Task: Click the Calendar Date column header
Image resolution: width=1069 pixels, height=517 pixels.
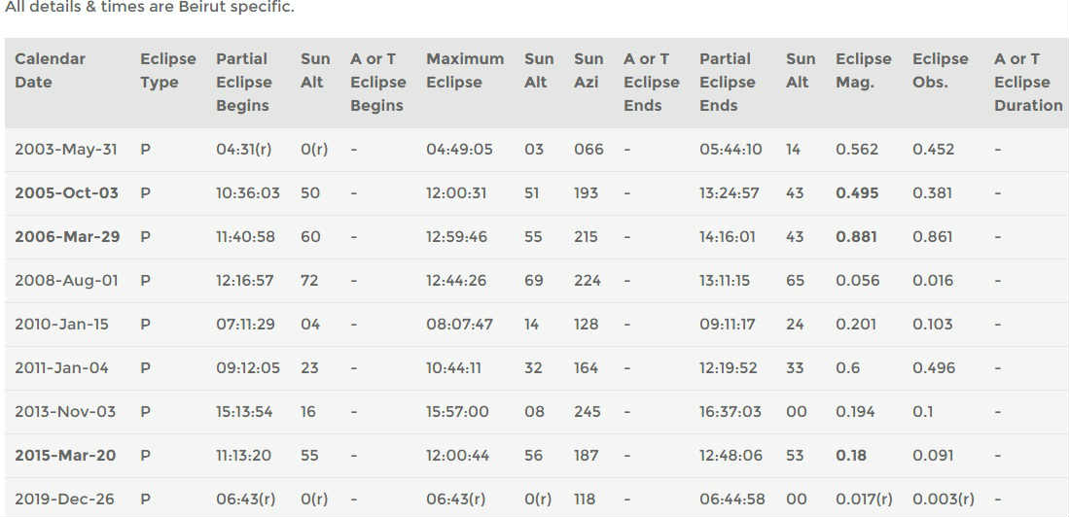Action: click(51, 70)
